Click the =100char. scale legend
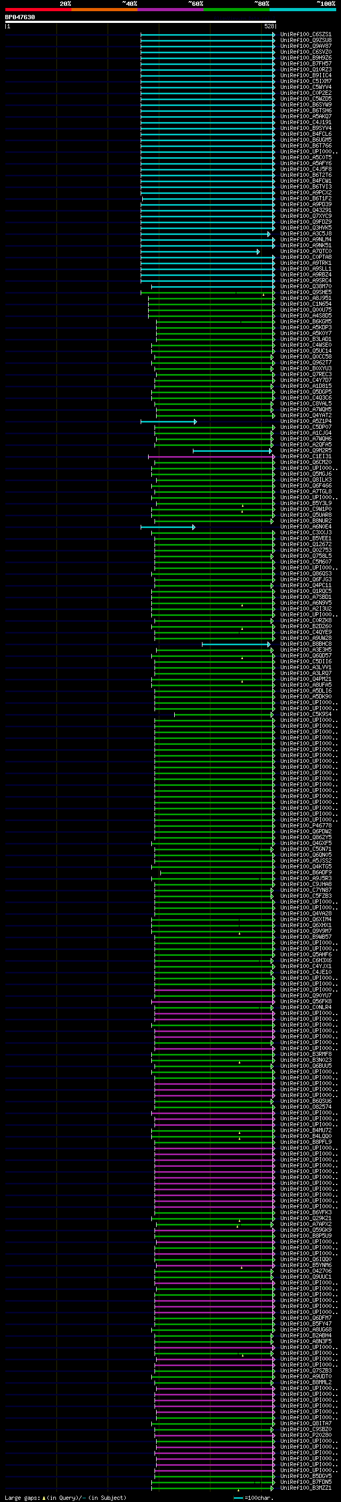 (x=254, y=1498)
